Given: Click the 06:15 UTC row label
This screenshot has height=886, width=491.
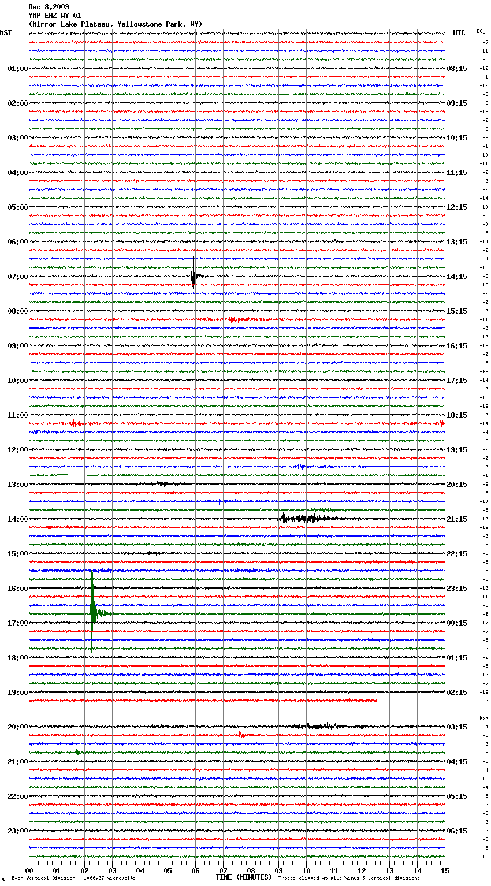Looking at the screenshot, I should (x=457, y=831).
